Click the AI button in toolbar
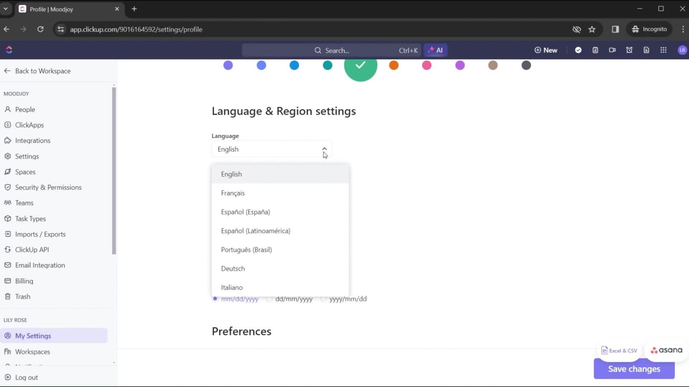The width and height of the screenshot is (689, 387). (x=436, y=50)
